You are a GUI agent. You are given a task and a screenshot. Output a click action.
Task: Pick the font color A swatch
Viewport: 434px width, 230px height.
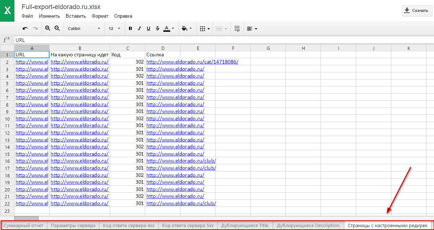(166, 29)
